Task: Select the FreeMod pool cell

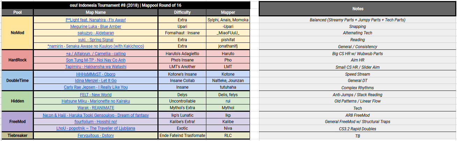Action: point(17,122)
